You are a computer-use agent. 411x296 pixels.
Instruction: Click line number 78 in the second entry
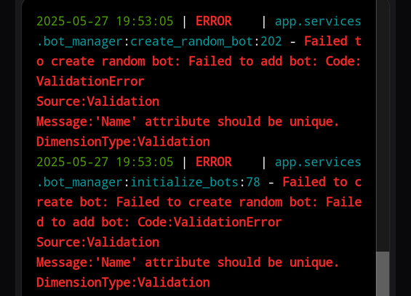point(253,182)
